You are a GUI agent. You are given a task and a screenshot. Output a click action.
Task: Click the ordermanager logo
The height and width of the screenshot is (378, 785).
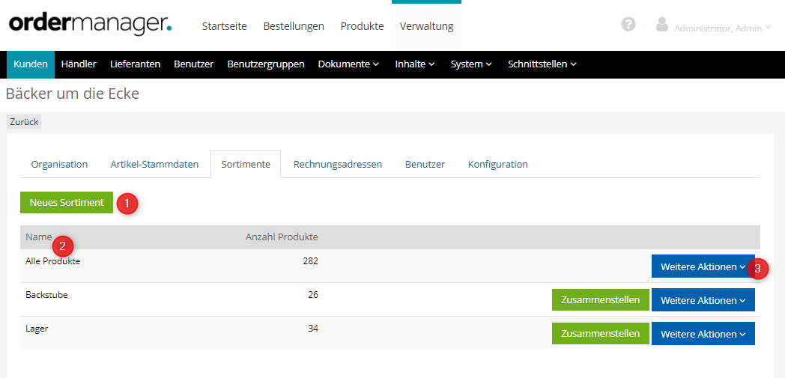pyautogui.click(x=90, y=24)
